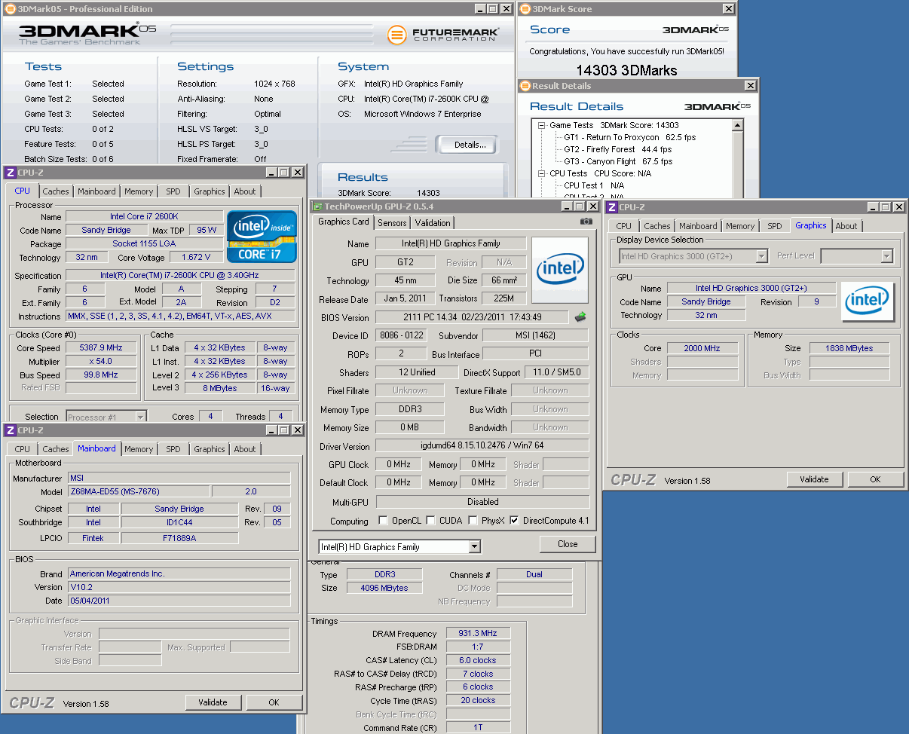This screenshot has width=909, height=734.
Task: Click the Memory Size 1838 MBytes value
Action: point(849,348)
